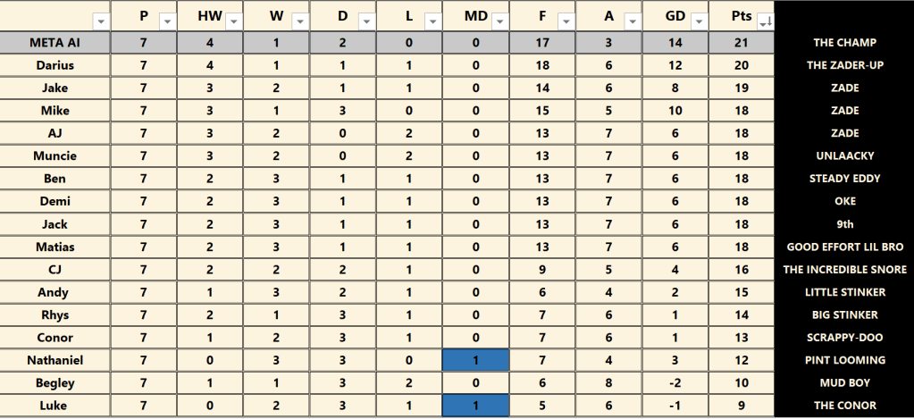Open the A column filter dropdown

633,21
